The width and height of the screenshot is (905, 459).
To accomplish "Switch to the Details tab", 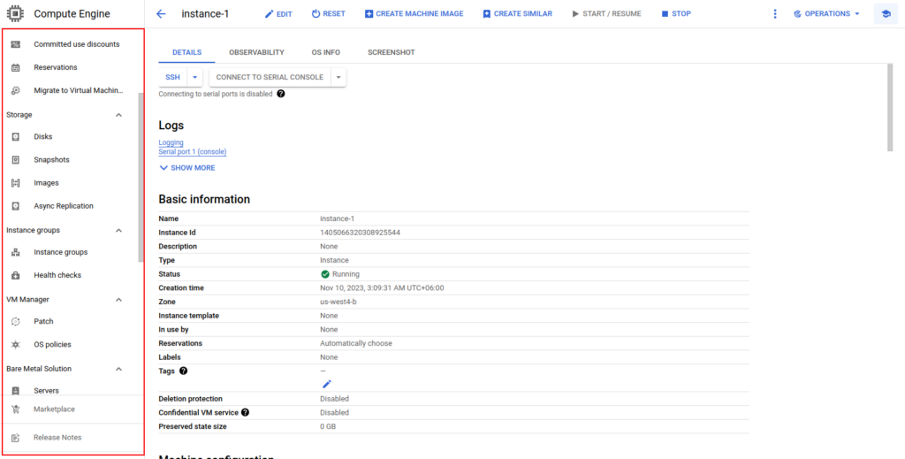I will pyautogui.click(x=187, y=52).
